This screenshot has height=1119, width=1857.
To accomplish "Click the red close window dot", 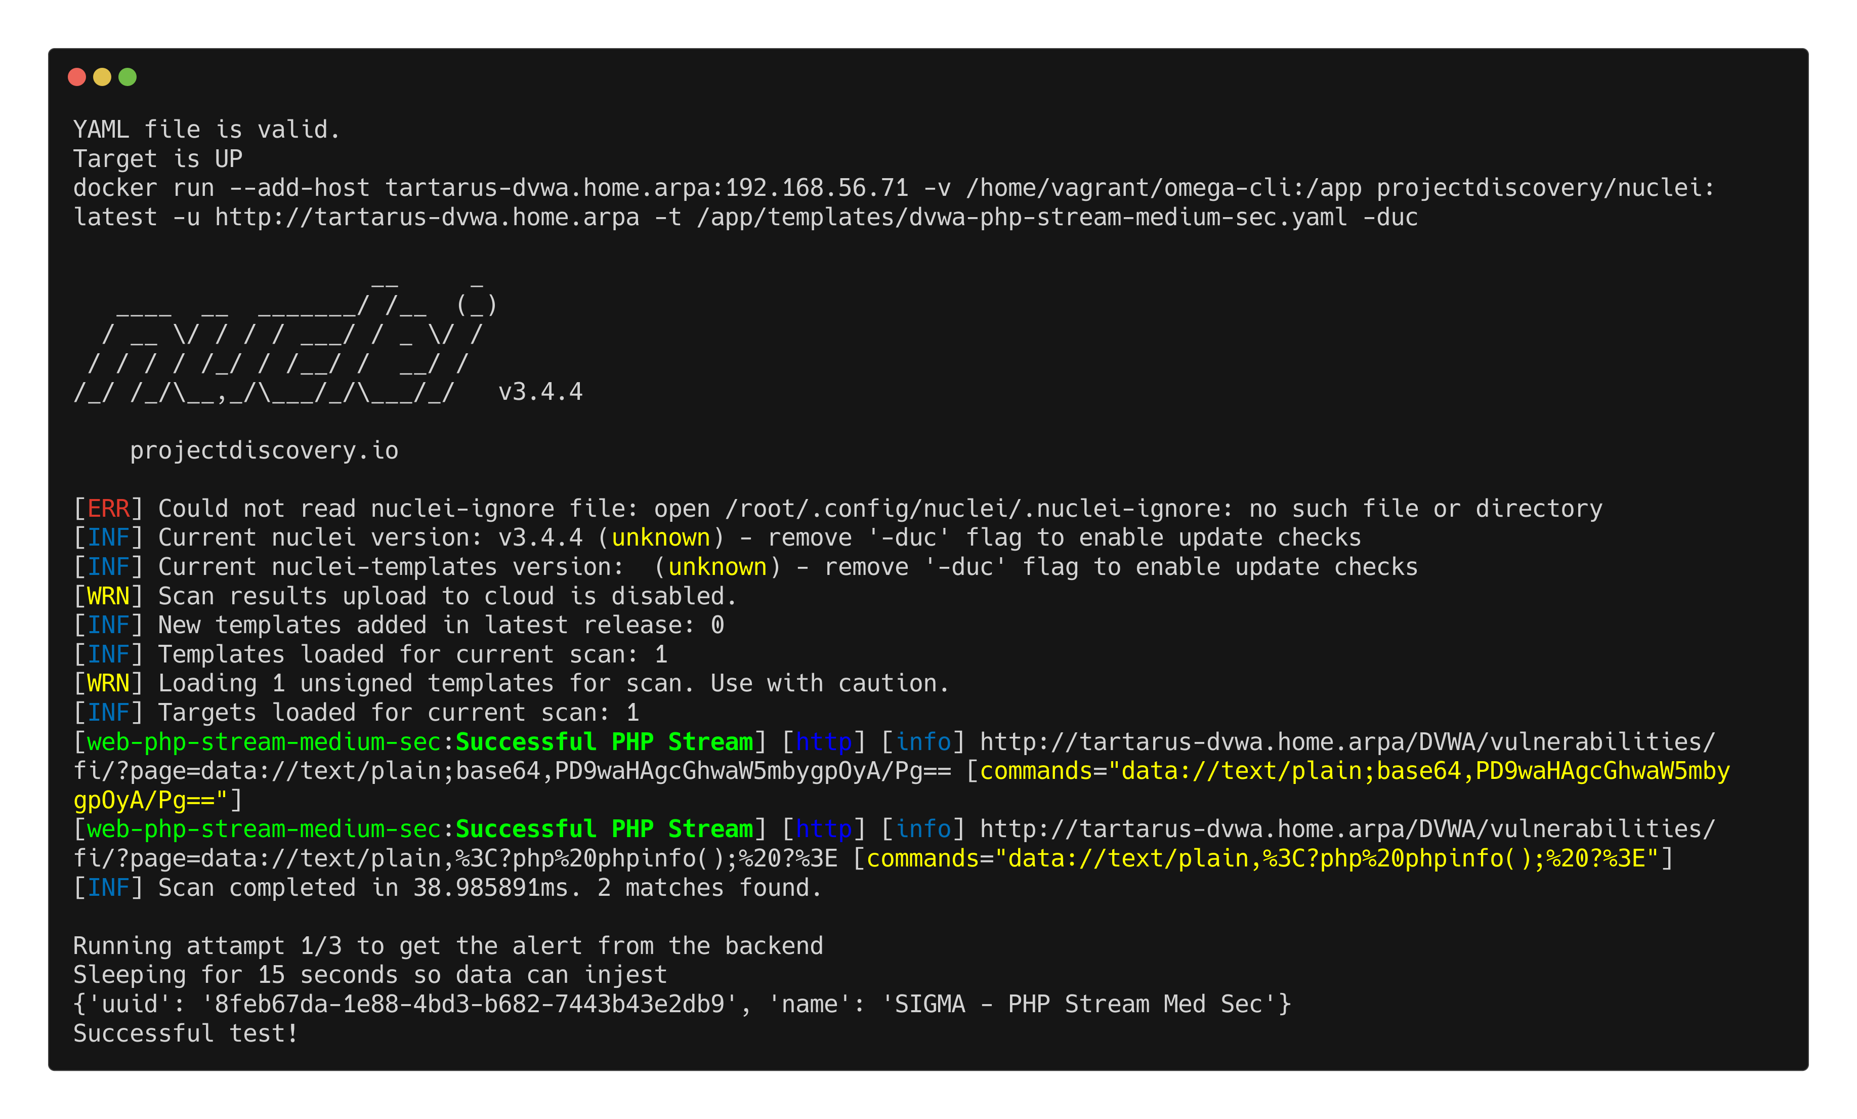I will point(77,77).
